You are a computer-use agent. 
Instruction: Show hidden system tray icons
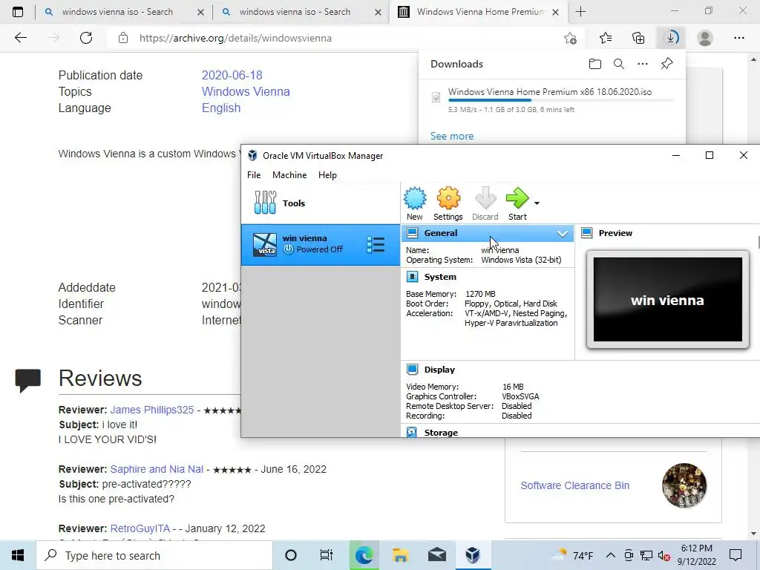pos(611,555)
